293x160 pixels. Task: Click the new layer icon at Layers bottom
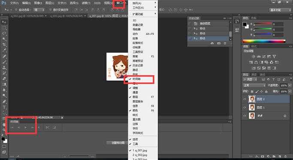click(x=280, y=156)
